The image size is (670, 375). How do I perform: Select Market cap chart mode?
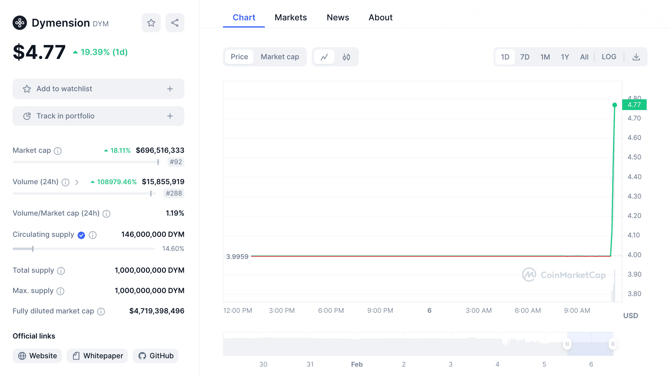[x=280, y=57]
